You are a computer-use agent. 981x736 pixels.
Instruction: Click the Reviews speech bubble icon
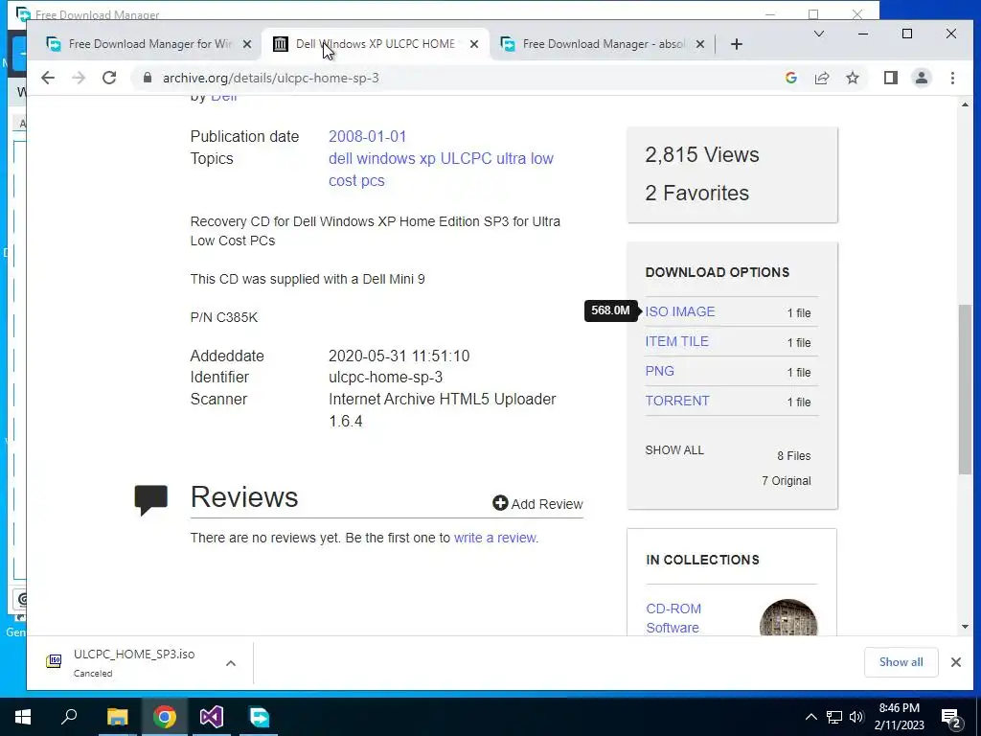click(150, 499)
